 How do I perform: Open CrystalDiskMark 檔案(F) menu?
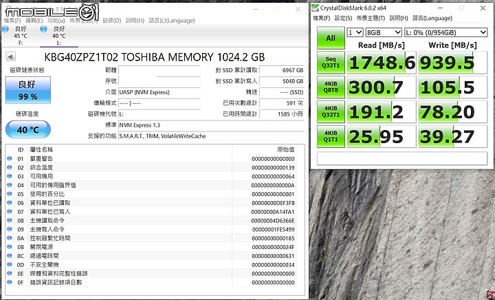click(x=321, y=18)
